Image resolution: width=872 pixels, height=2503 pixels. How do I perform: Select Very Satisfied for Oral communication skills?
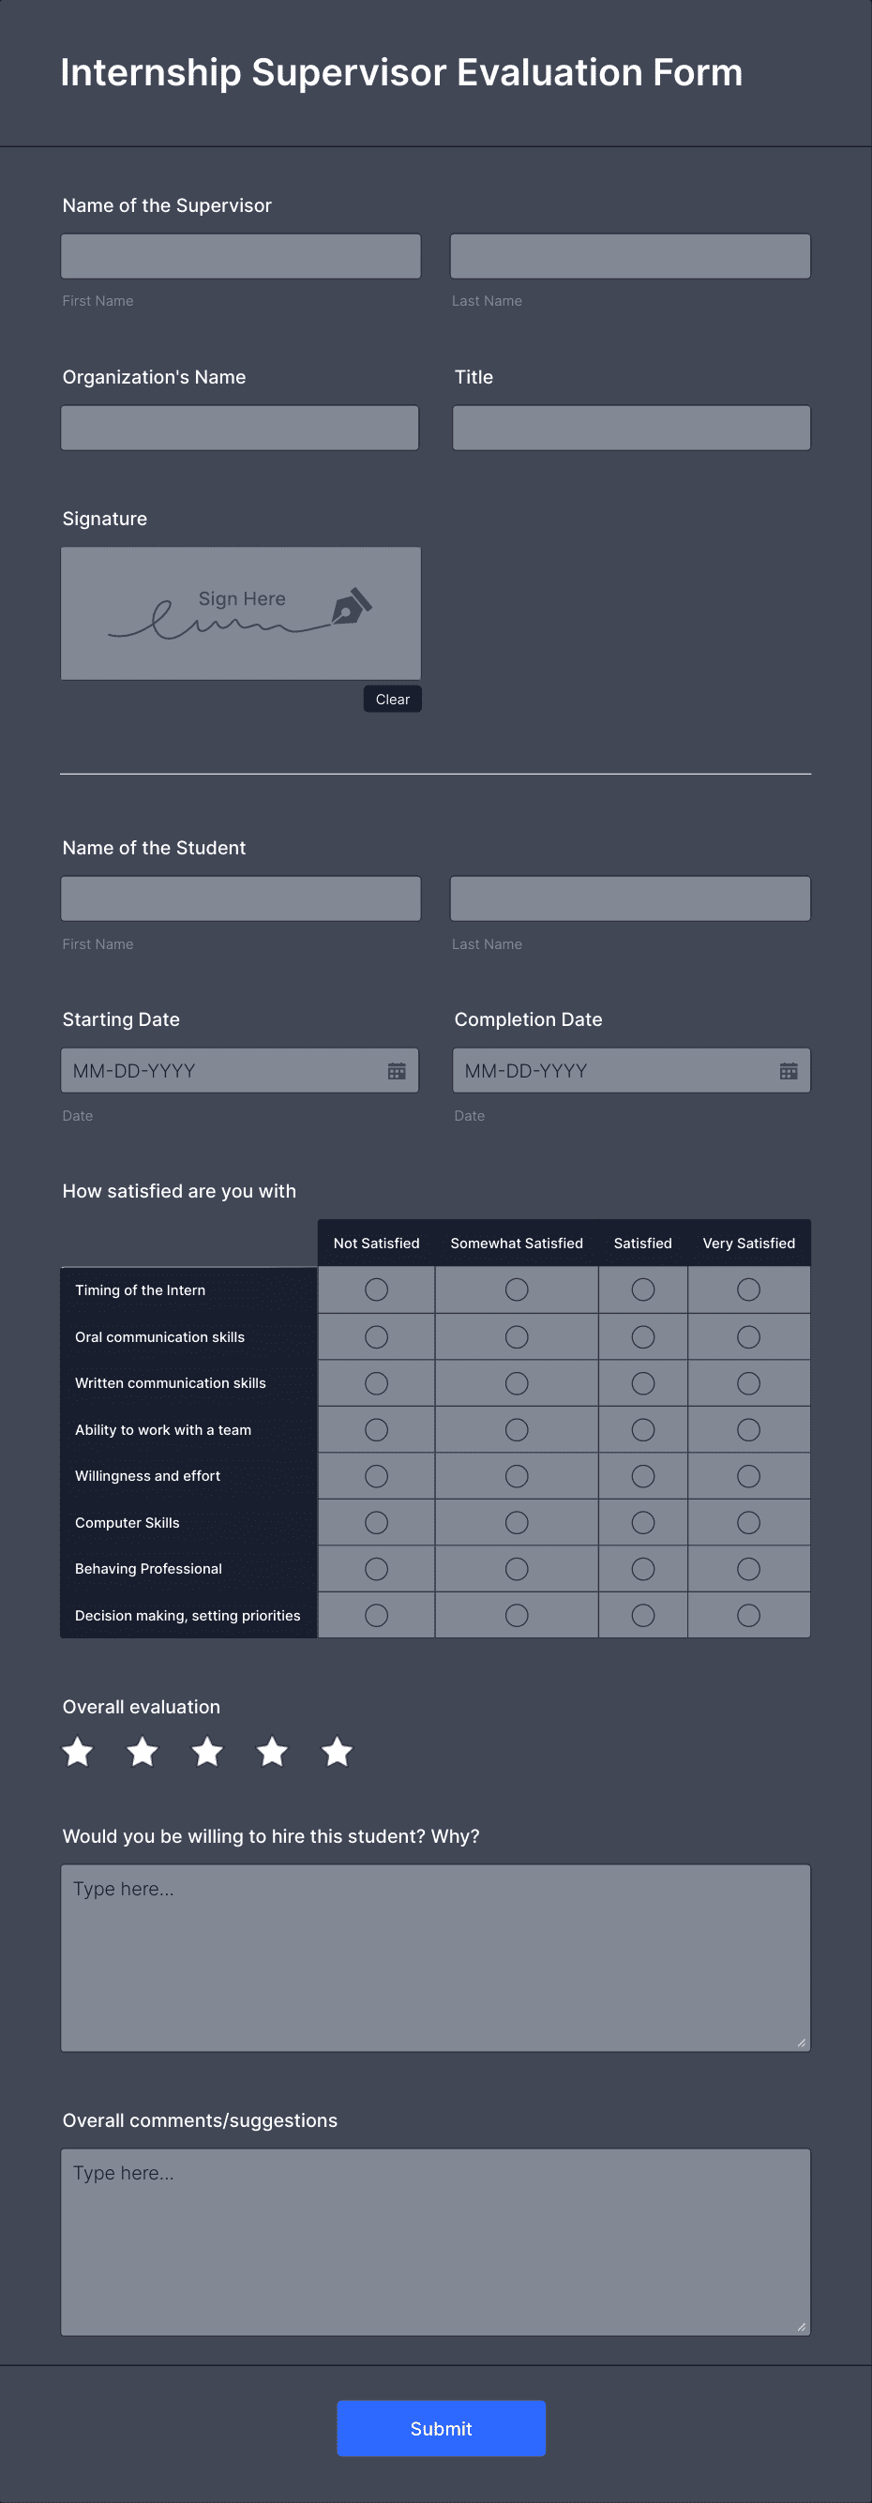[748, 1337]
